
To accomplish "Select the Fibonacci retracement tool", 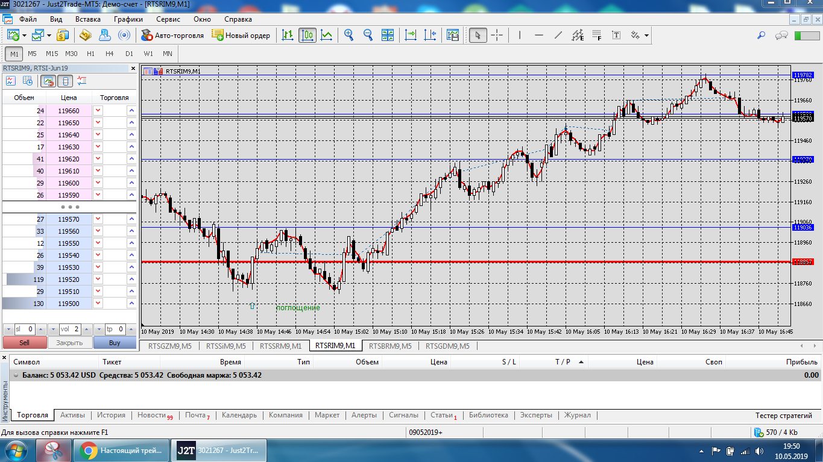I will 597,35.
